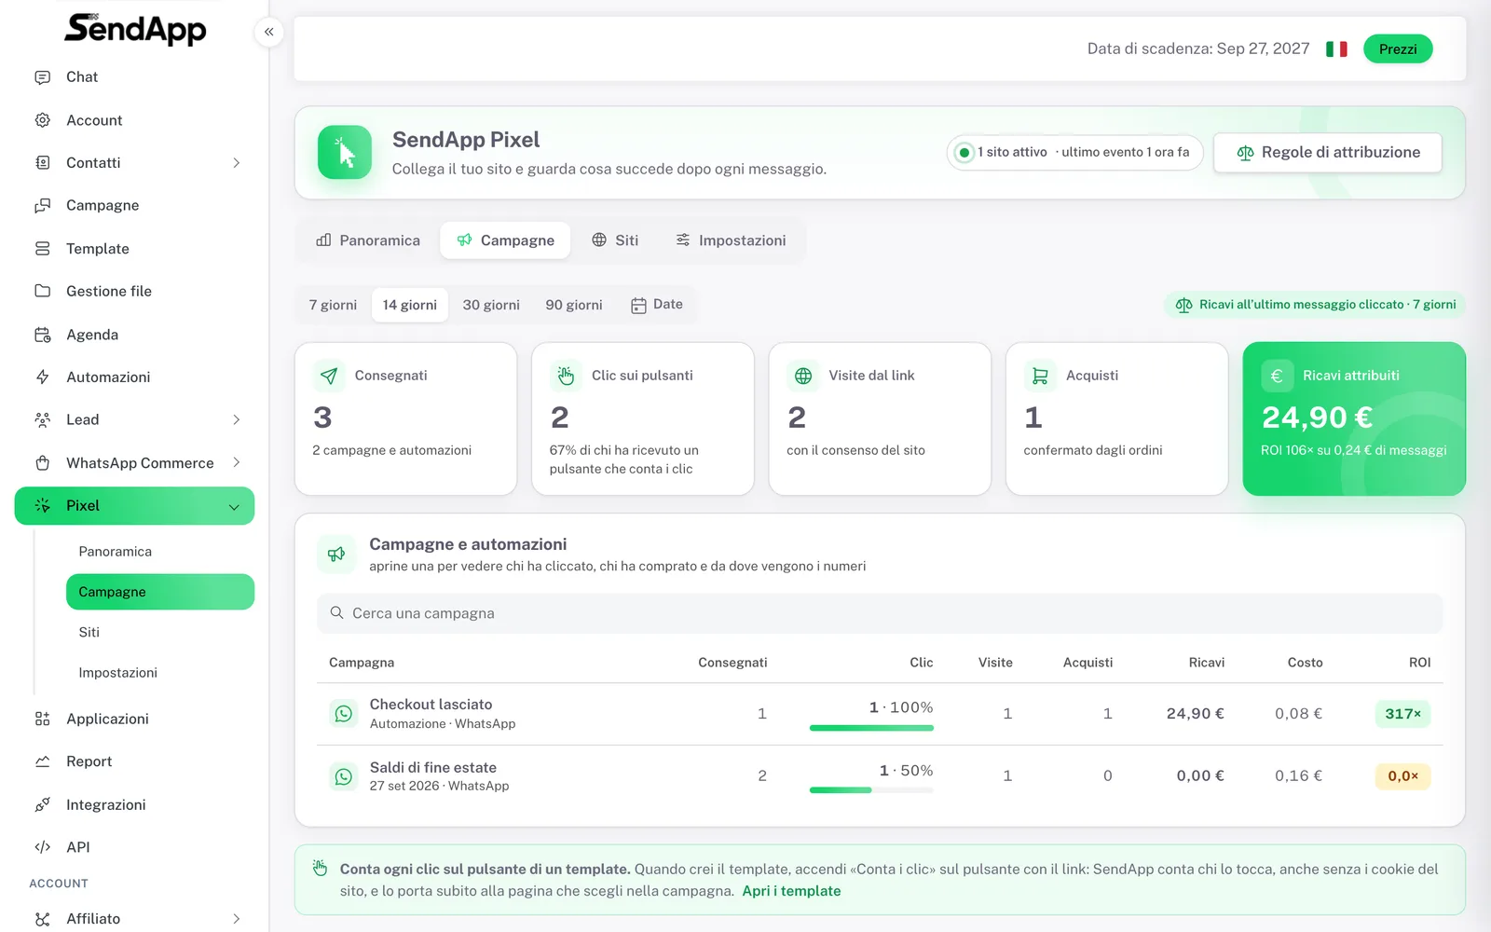This screenshot has width=1491, height=932.
Task: Click the Cerca una campagna search field
Action: (x=880, y=613)
